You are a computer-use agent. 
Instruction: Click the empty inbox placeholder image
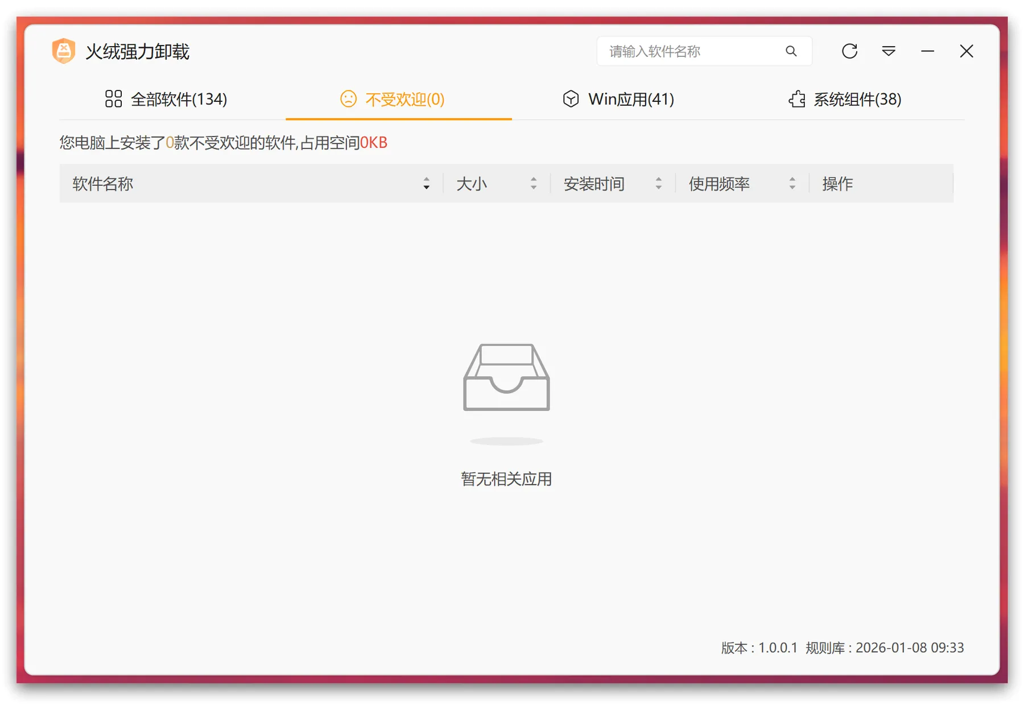coord(506,378)
